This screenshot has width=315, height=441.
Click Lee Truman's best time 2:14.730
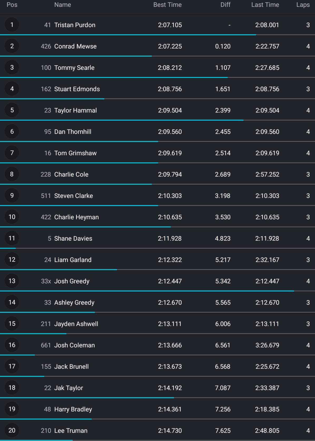[170, 431]
